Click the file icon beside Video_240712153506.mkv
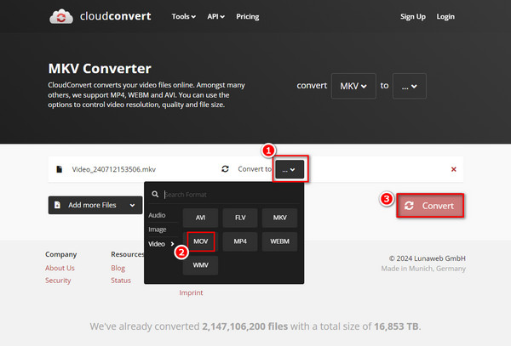The width and height of the screenshot is (511, 346). [60, 169]
